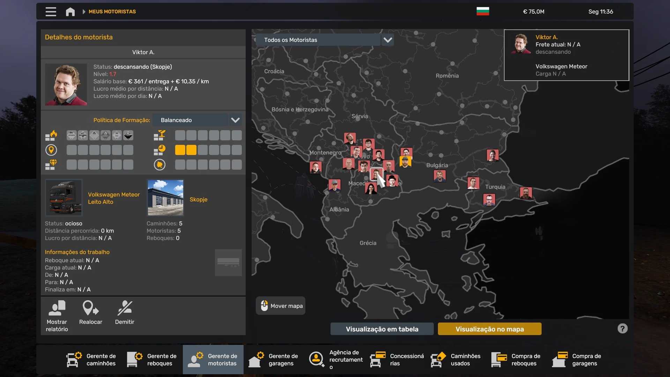
Task: Open the hamburger main menu
Action: tap(51, 12)
